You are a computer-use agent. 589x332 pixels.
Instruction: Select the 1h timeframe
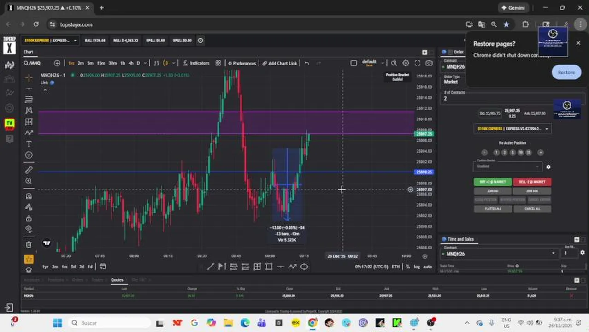[123, 63]
